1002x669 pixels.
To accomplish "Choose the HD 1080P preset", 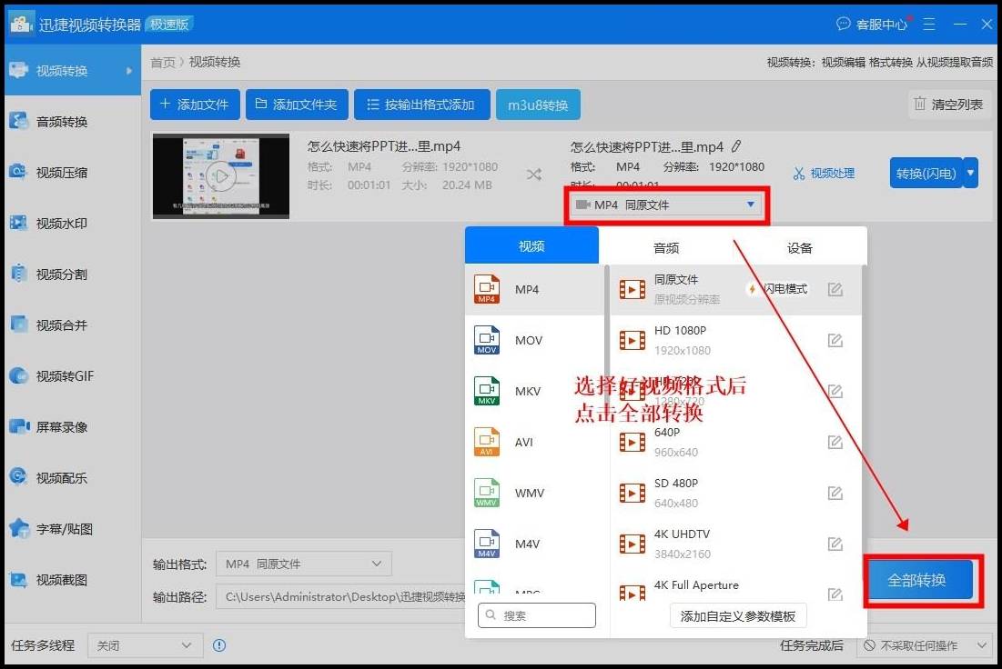I will [x=736, y=340].
